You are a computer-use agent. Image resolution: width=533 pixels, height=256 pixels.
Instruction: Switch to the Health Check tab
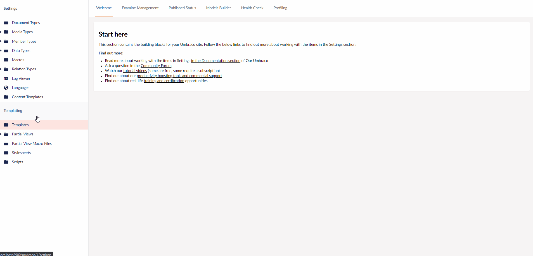tap(252, 8)
